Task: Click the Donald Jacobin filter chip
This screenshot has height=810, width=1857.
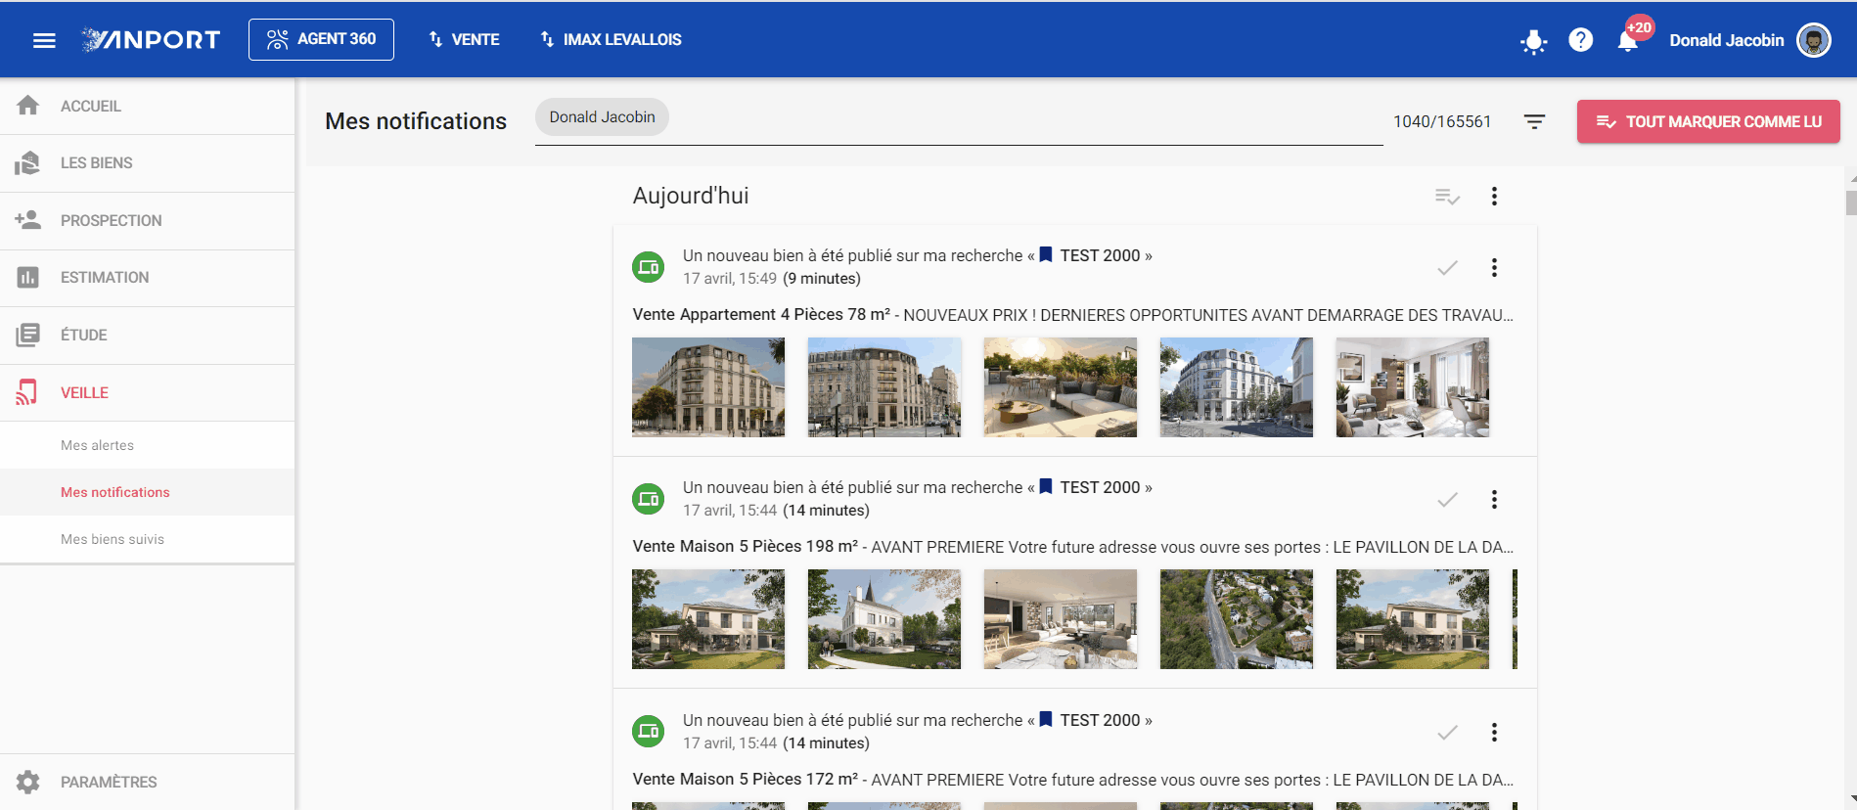Action: click(602, 117)
